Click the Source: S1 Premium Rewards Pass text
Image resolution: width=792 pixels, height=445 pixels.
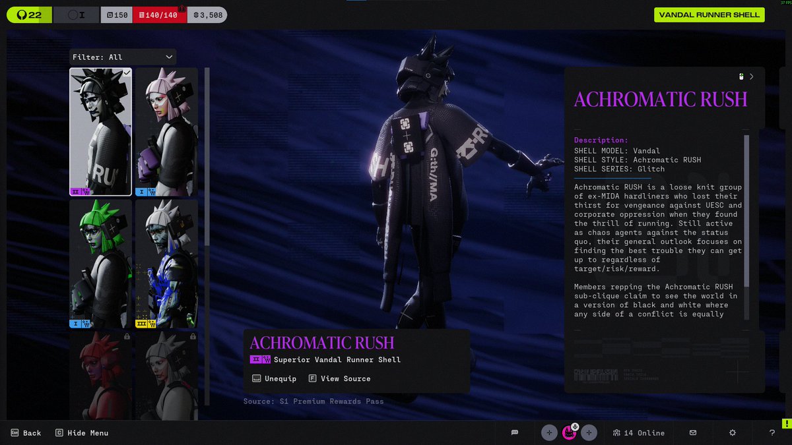[313, 401]
